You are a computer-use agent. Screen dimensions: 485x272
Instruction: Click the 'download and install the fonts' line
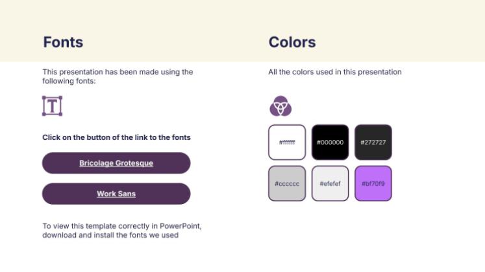(110, 235)
